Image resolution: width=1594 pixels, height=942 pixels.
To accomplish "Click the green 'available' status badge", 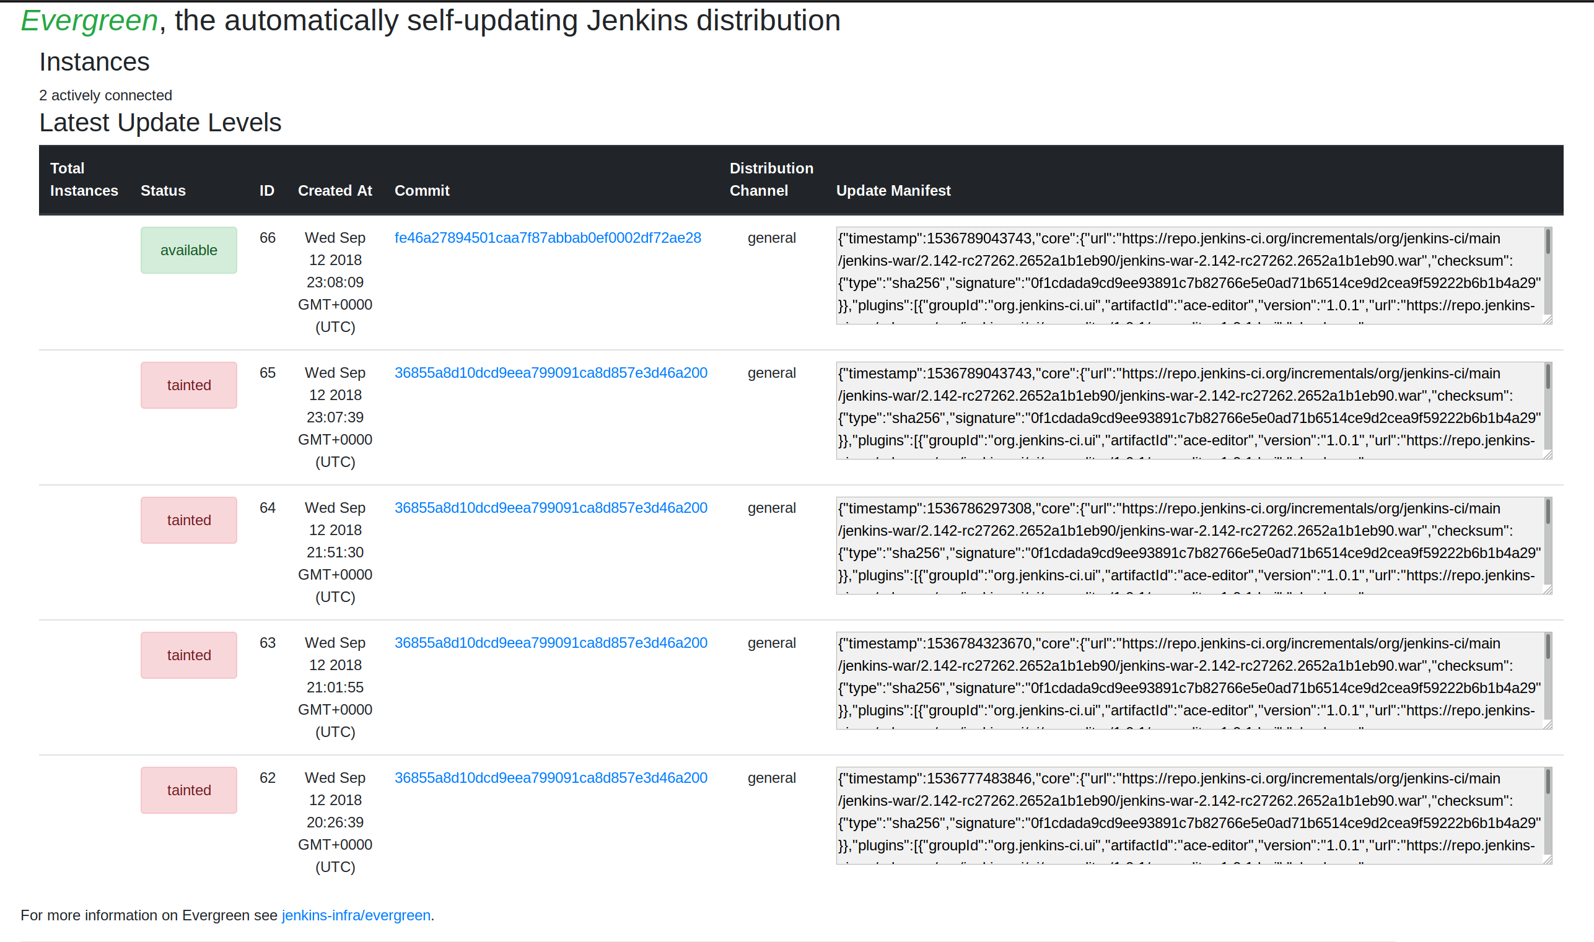I will 188,250.
